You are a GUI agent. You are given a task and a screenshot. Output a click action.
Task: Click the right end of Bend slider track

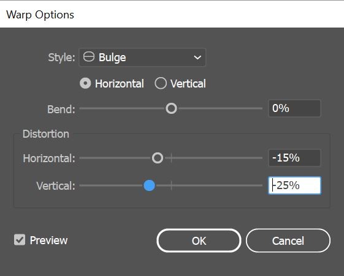coord(261,108)
